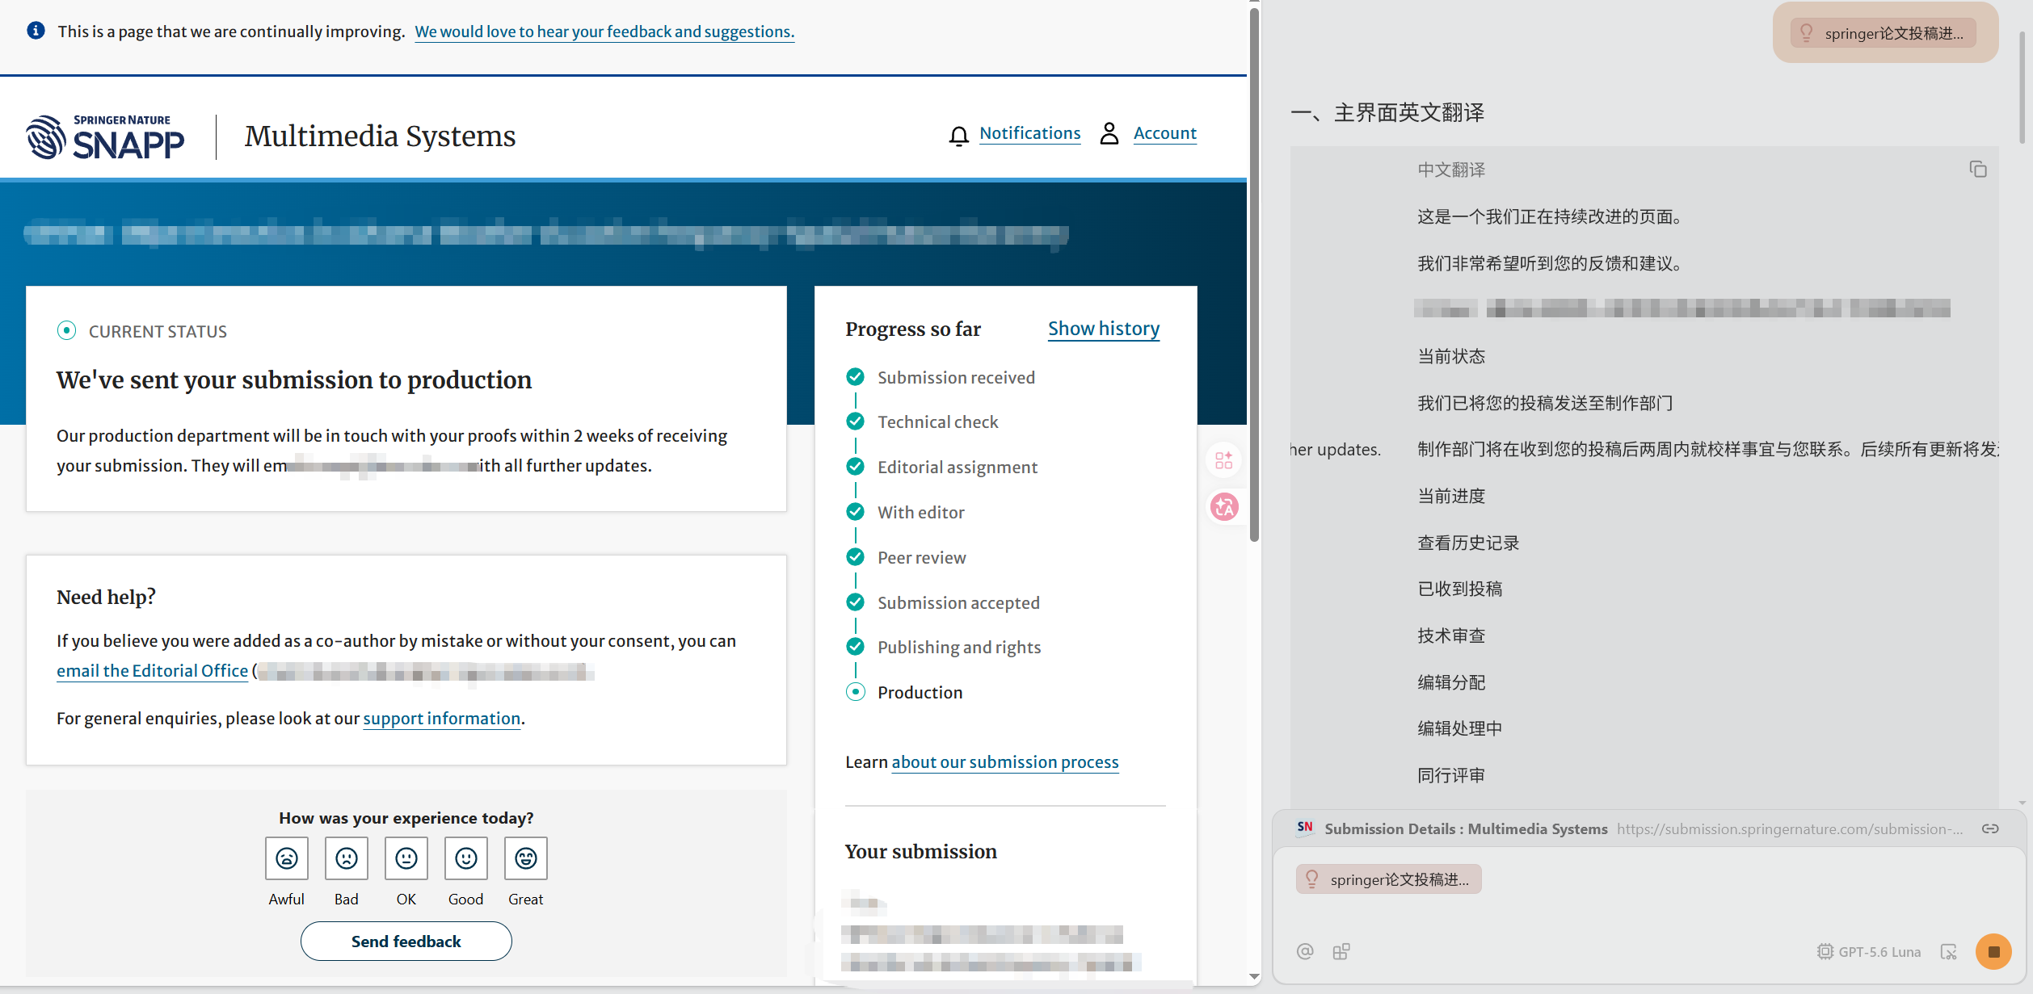Click the info icon in feedback banner
The width and height of the screenshot is (2033, 994).
pyautogui.click(x=36, y=31)
